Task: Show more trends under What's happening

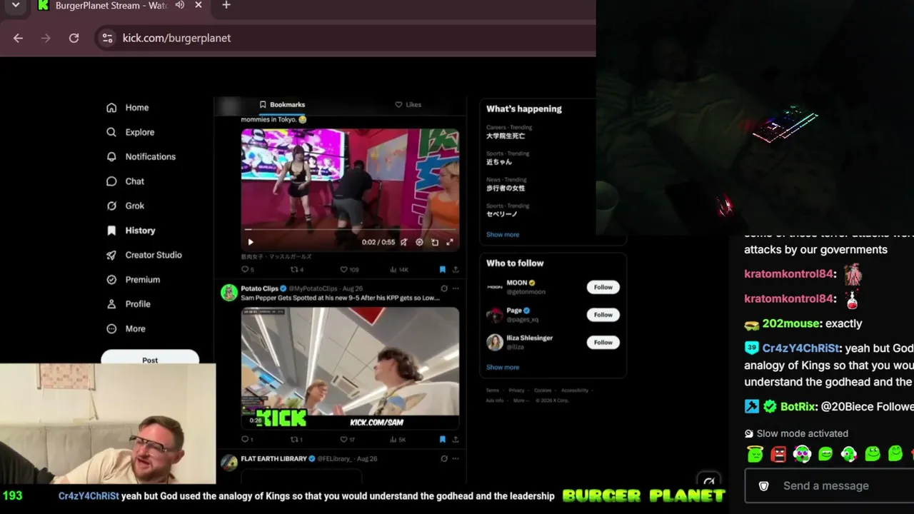Action: (503, 234)
